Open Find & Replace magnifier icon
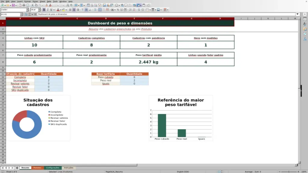 [x=68, y=5]
